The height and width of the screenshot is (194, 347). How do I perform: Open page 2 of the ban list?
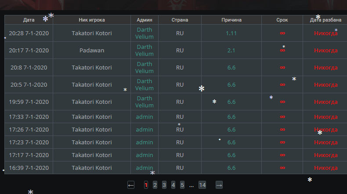pyautogui.click(x=155, y=185)
